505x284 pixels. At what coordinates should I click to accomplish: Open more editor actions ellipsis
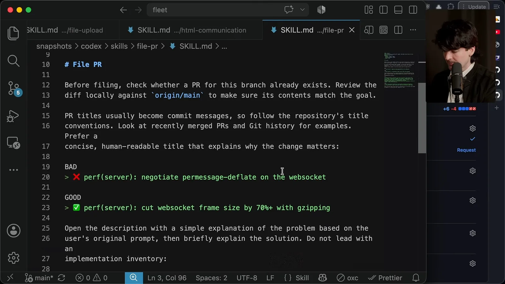(x=413, y=30)
